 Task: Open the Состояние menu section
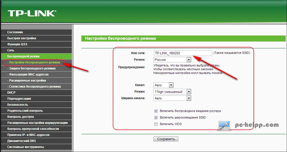[x=36, y=32]
